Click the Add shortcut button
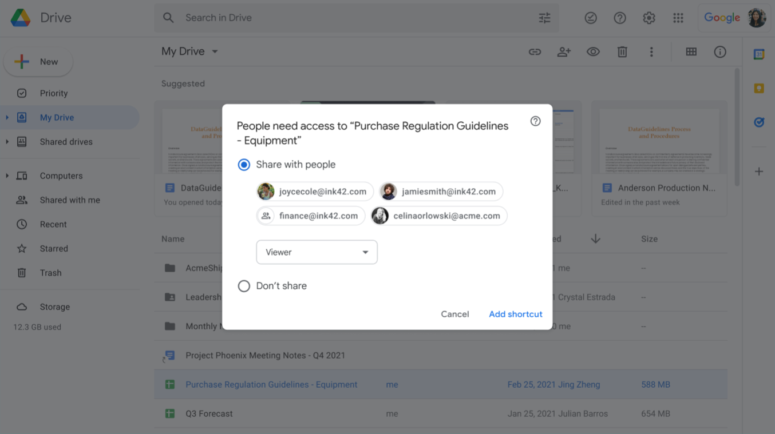The height and width of the screenshot is (434, 775). (516, 314)
